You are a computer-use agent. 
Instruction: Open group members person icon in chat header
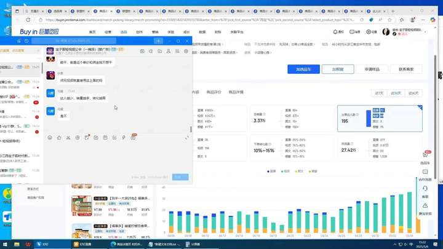tap(169, 51)
